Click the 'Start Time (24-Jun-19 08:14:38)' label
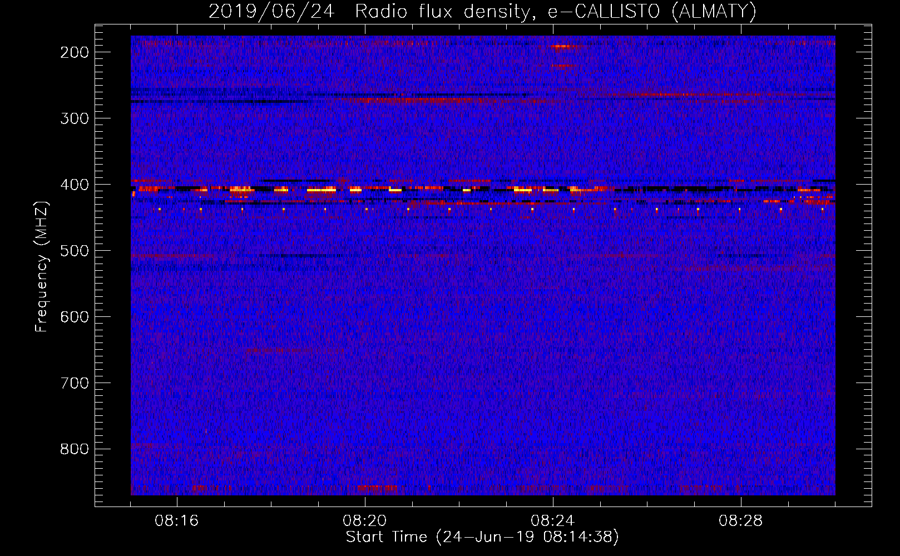The width and height of the screenshot is (900, 556). [x=482, y=537]
